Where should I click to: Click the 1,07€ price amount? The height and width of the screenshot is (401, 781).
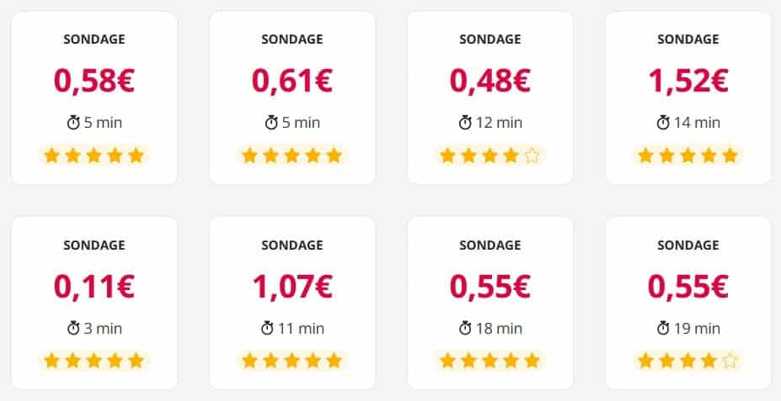coord(292,287)
